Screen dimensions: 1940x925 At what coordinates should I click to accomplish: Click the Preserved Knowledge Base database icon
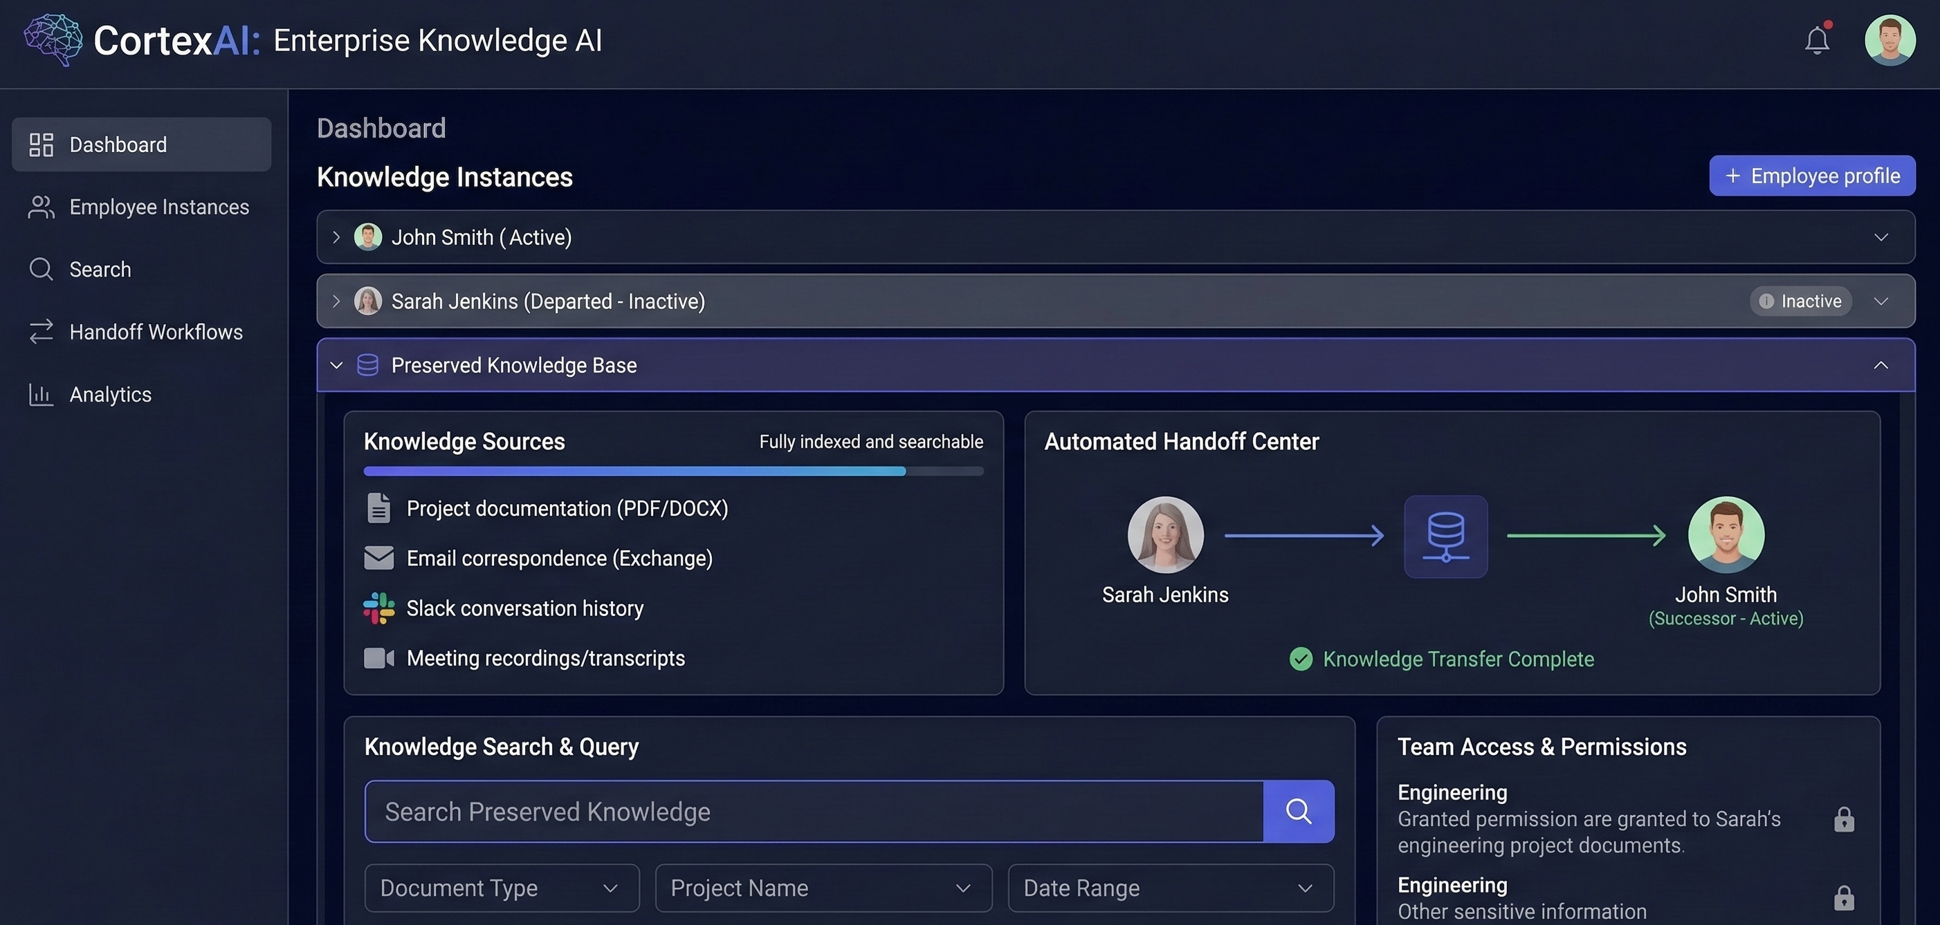[x=367, y=365]
